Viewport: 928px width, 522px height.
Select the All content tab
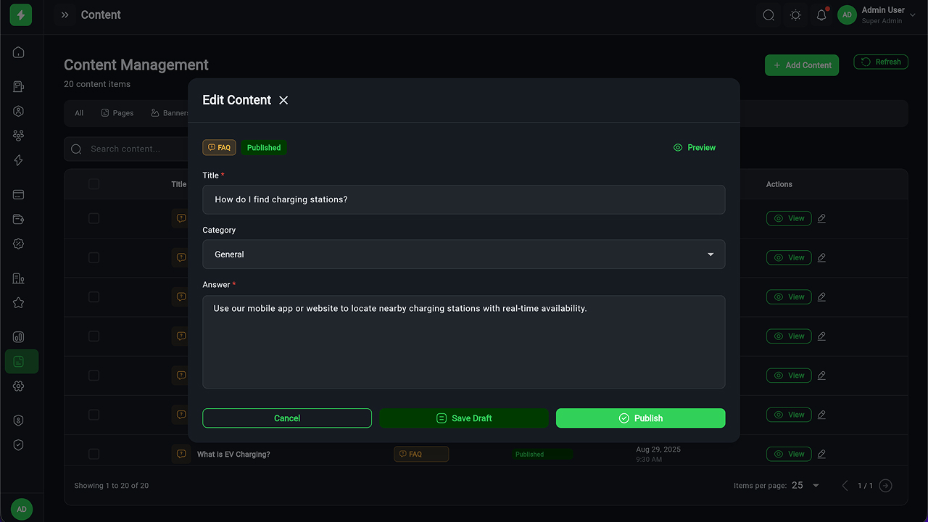[79, 113]
